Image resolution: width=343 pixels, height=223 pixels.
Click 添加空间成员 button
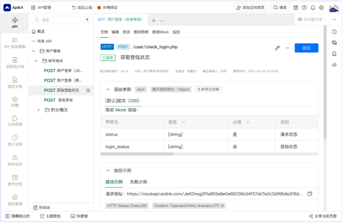click(x=251, y=8)
